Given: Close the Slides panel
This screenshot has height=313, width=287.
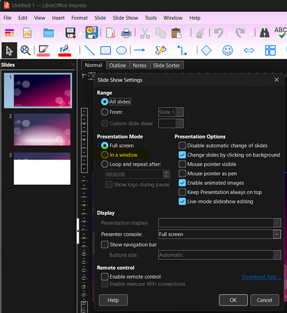Looking at the screenshot, I should (73, 64).
